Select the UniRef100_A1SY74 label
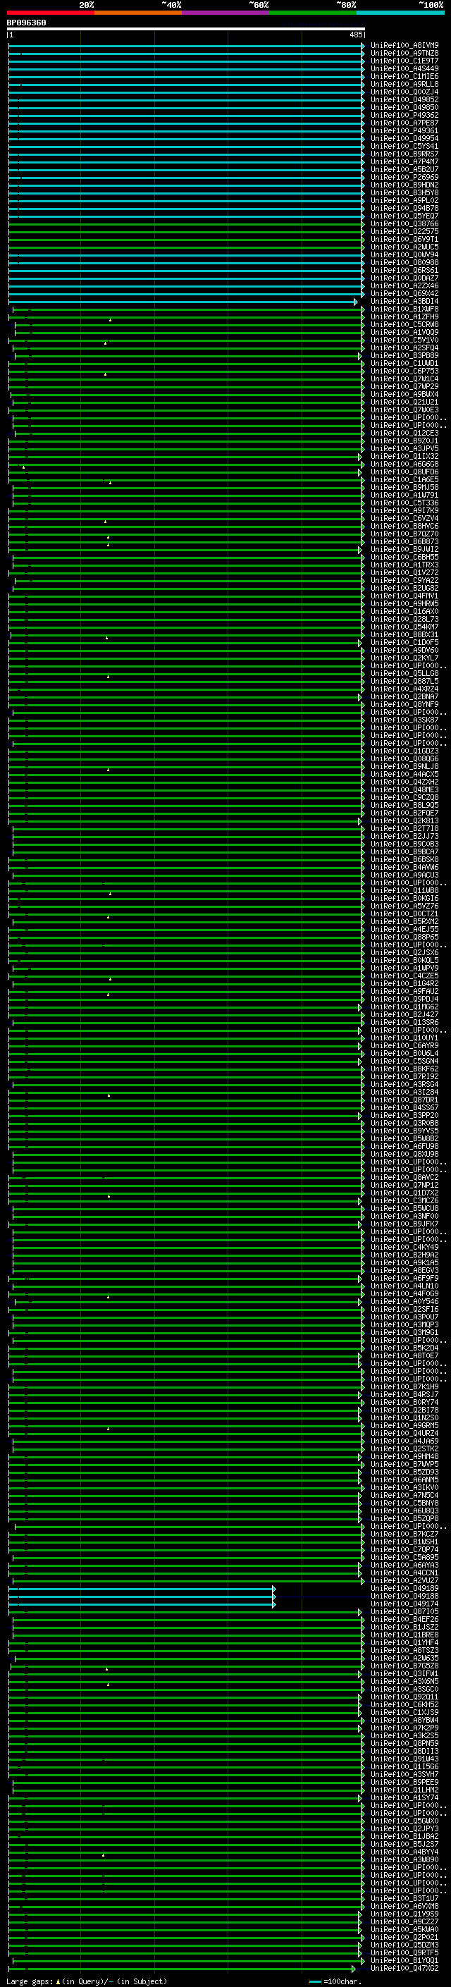The image size is (451, 1987). click(404, 1797)
